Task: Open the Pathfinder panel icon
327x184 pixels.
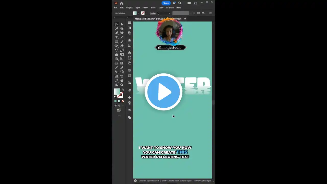Action: [x=130, y=118]
